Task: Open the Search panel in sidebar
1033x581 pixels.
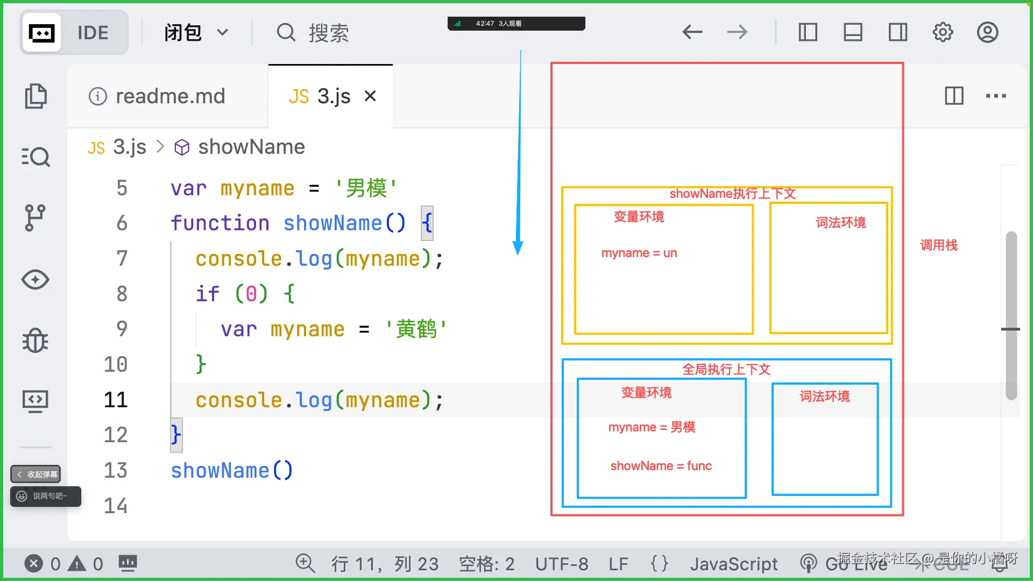Action: 36,157
